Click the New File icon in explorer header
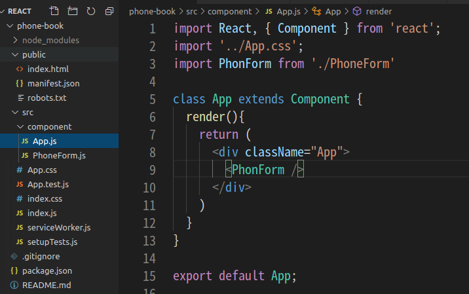This screenshot has height=294, width=469. tap(54, 11)
